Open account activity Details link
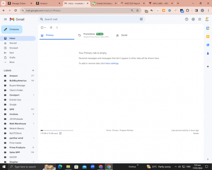This screenshot has height=170, width=212. [x=196, y=133]
